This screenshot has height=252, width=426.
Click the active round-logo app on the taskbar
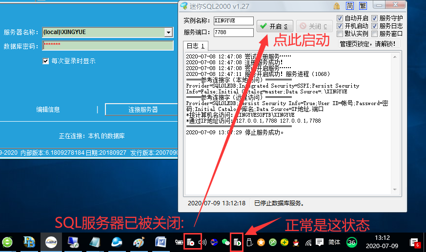(51, 242)
